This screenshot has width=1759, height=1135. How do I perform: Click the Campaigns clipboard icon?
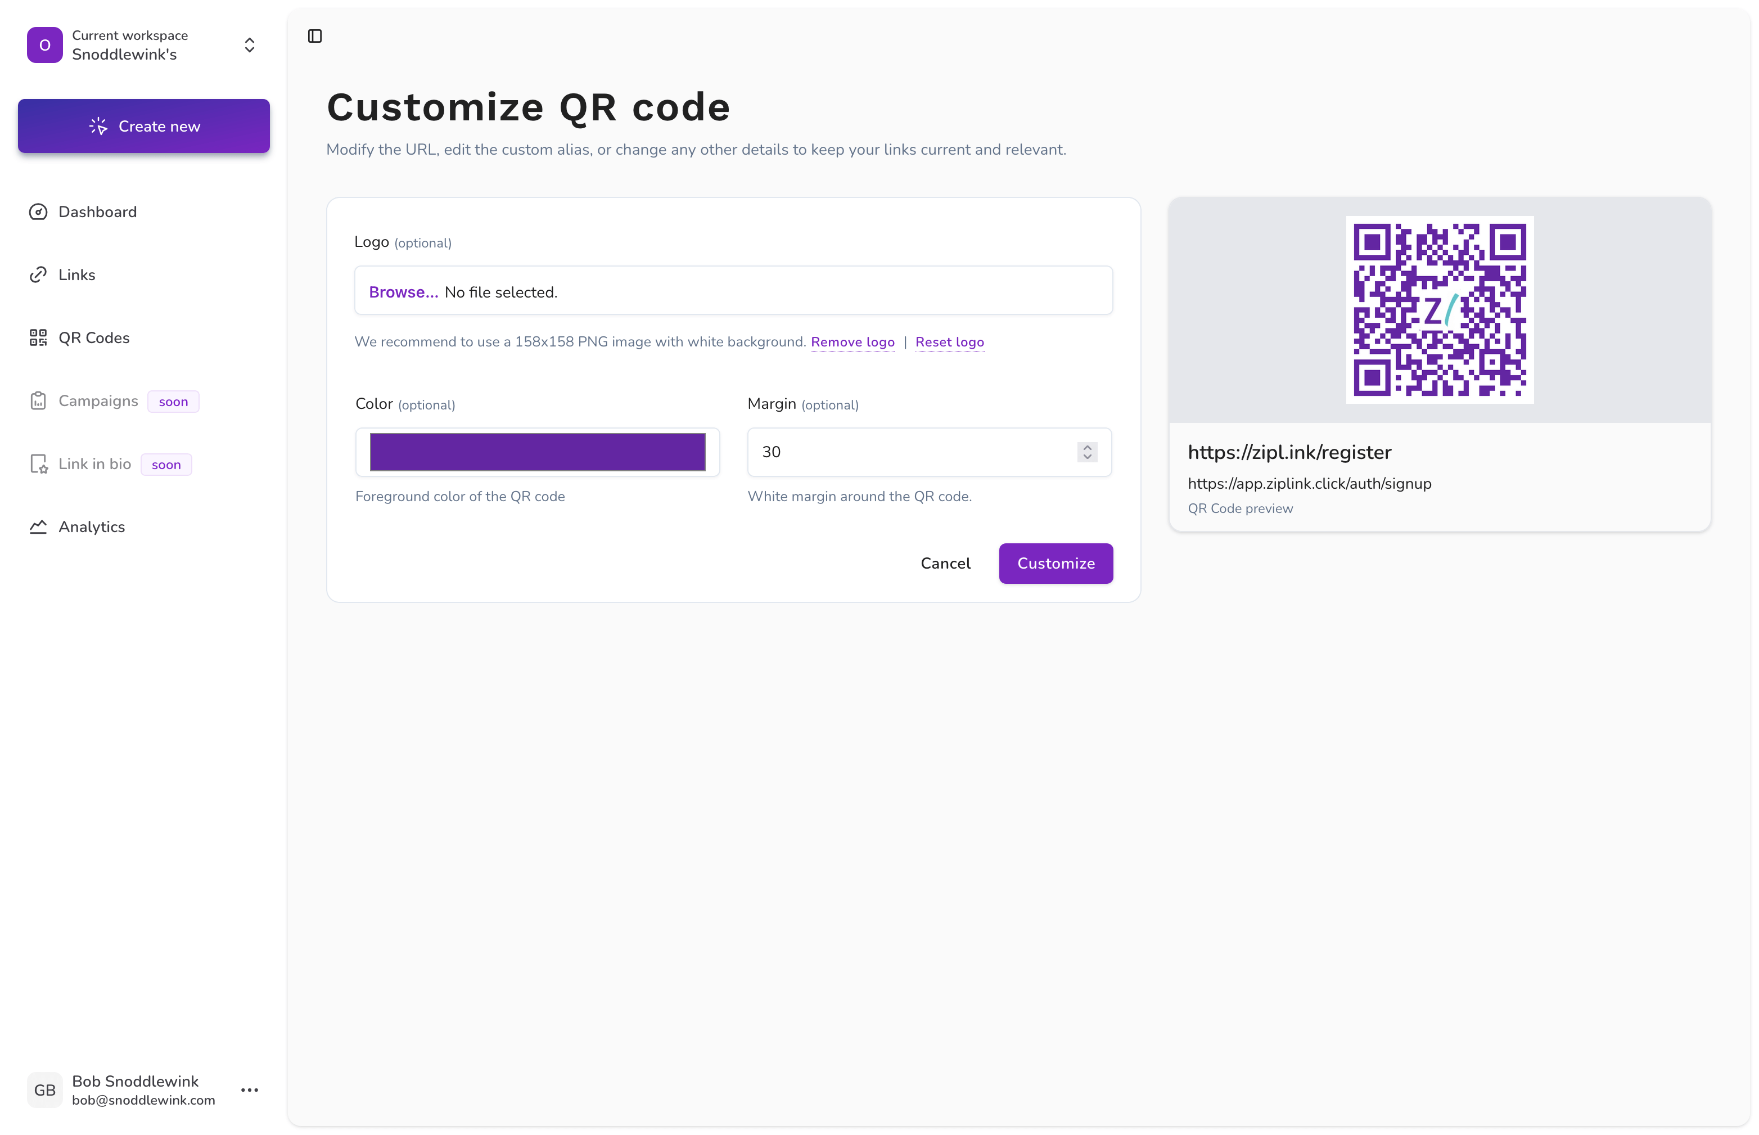[x=38, y=401]
